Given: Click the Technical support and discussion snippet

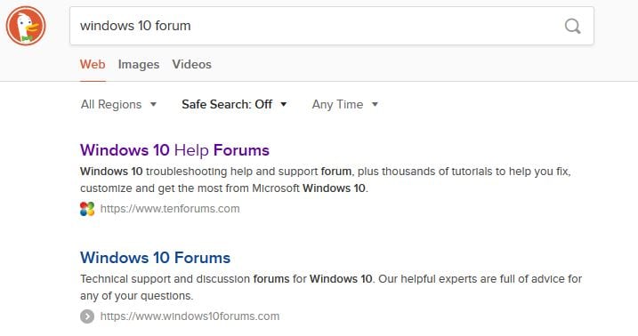Looking at the screenshot, I should [x=331, y=287].
